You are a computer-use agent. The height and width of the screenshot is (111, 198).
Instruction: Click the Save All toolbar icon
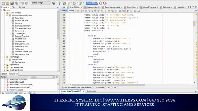coord(16,3)
